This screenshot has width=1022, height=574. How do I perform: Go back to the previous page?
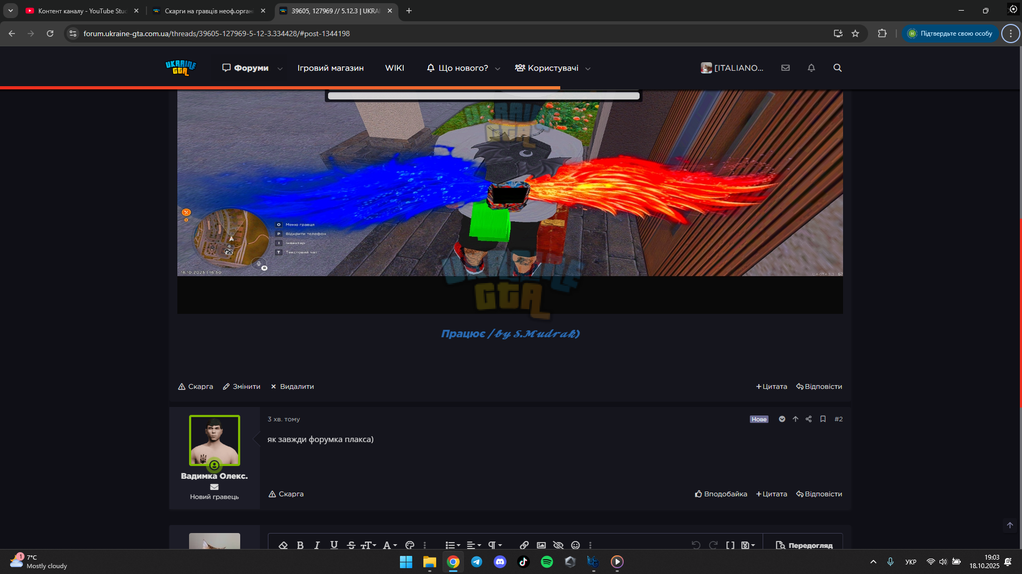tap(12, 34)
